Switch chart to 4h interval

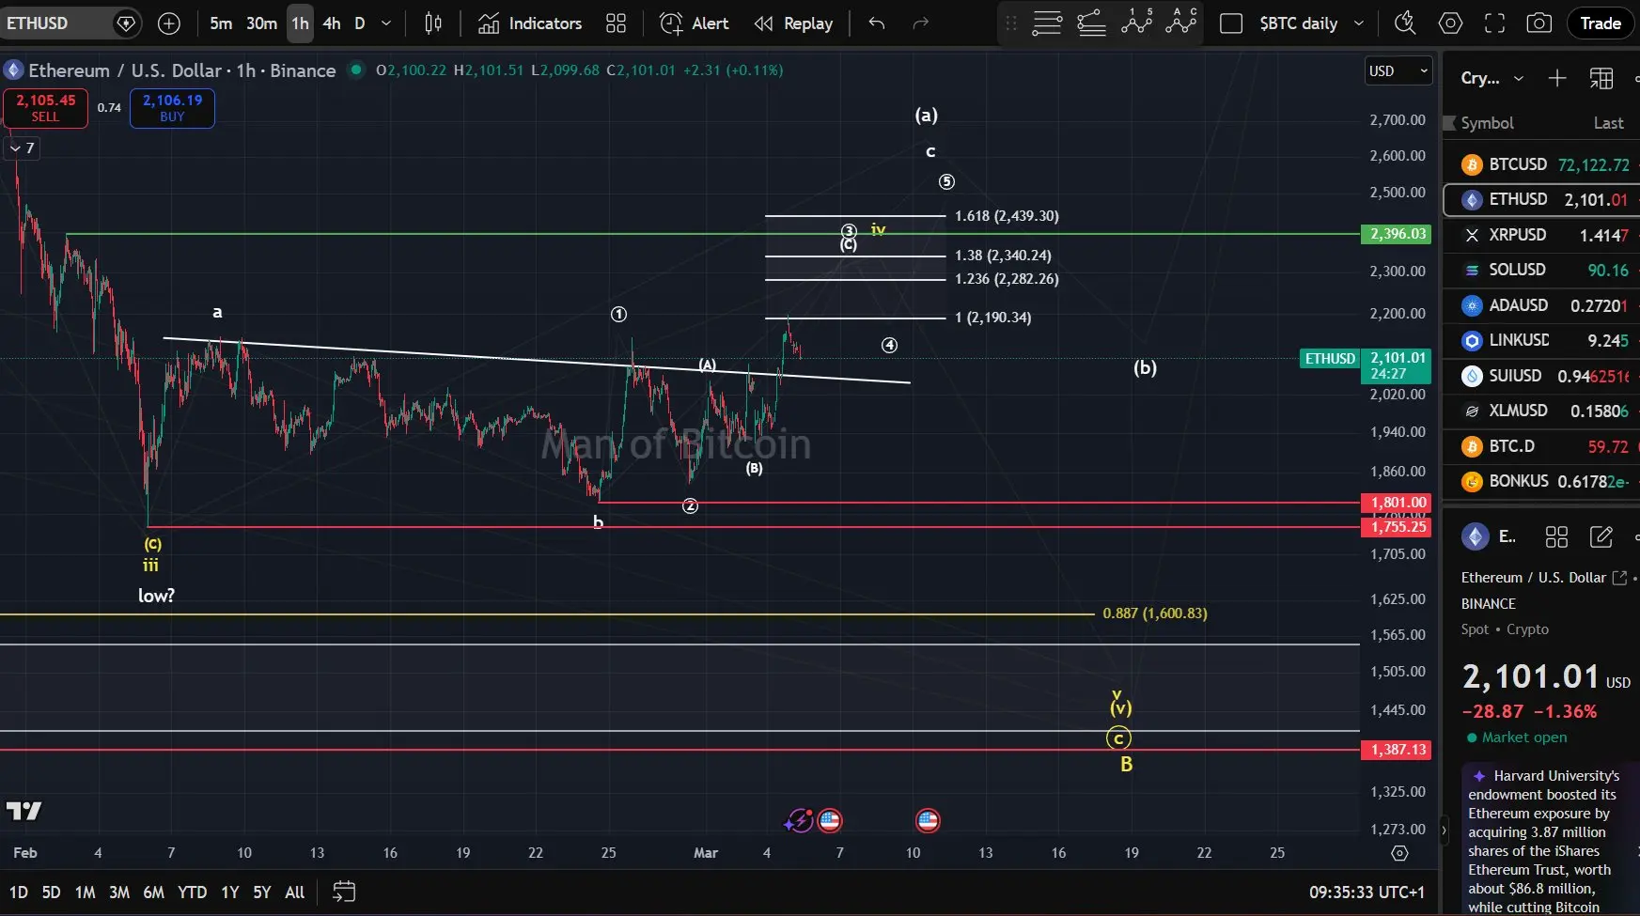click(332, 23)
